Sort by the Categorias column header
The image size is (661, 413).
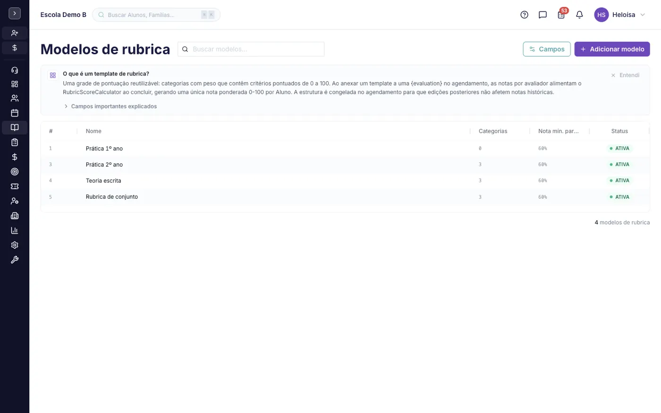pyautogui.click(x=493, y=131)
